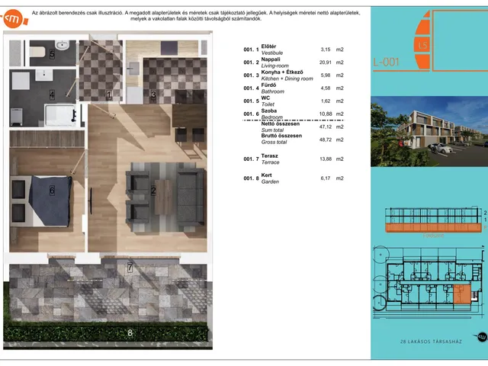Click the 'Bruttó összesen' label
The width and height of the screenshot is (488, 366).
point(281,136)
